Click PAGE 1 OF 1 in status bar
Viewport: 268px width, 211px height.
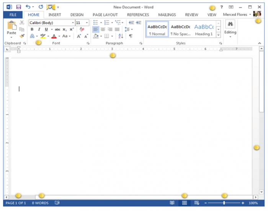[16, 203]
